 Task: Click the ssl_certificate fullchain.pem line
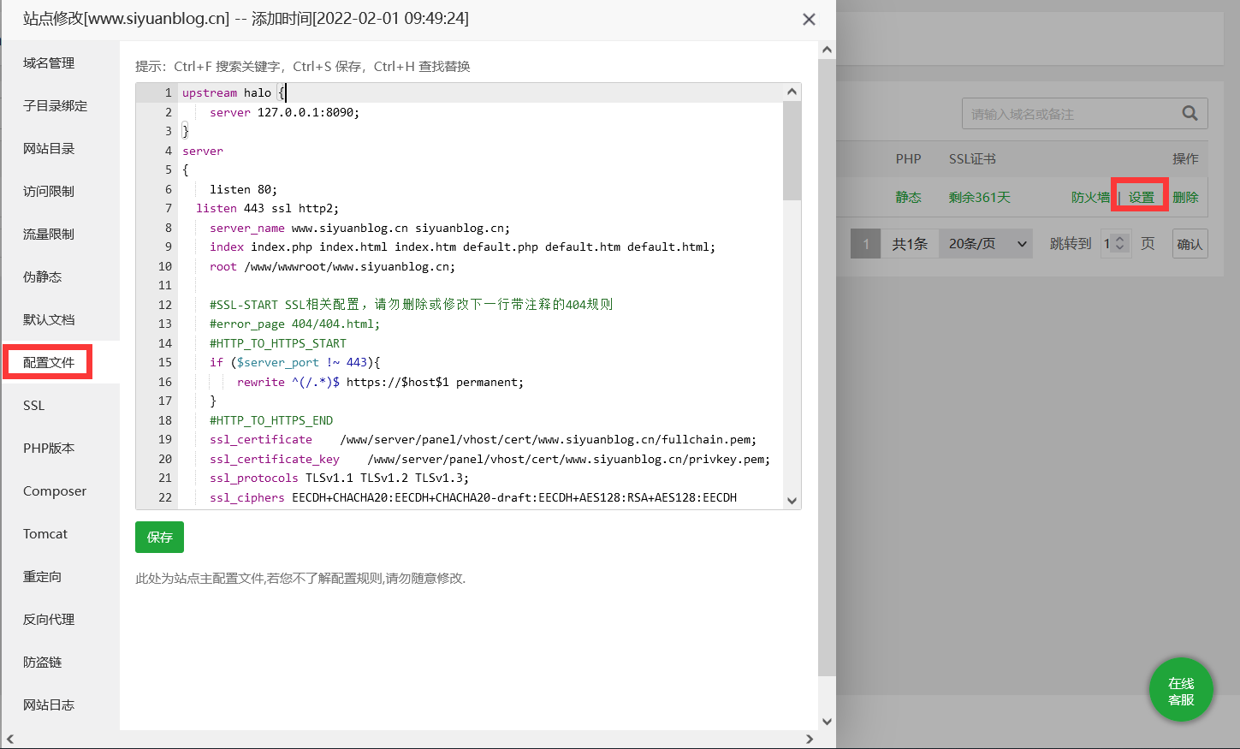pyautogui.click(x=483, y=439)
